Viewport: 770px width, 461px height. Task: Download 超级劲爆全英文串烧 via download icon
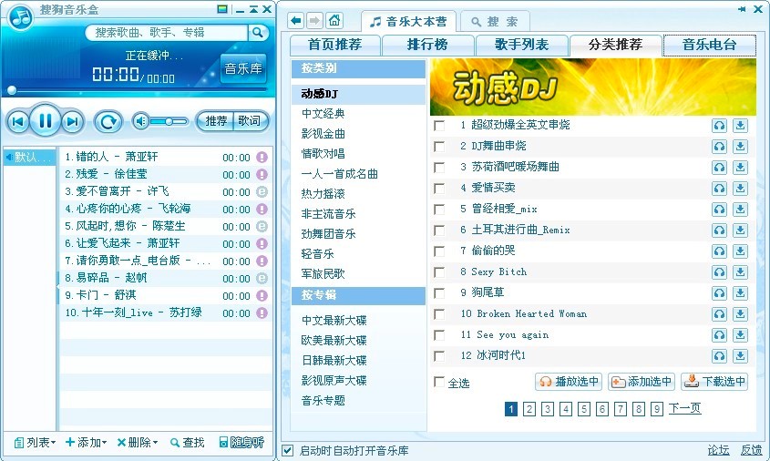(x=740, y=126)
